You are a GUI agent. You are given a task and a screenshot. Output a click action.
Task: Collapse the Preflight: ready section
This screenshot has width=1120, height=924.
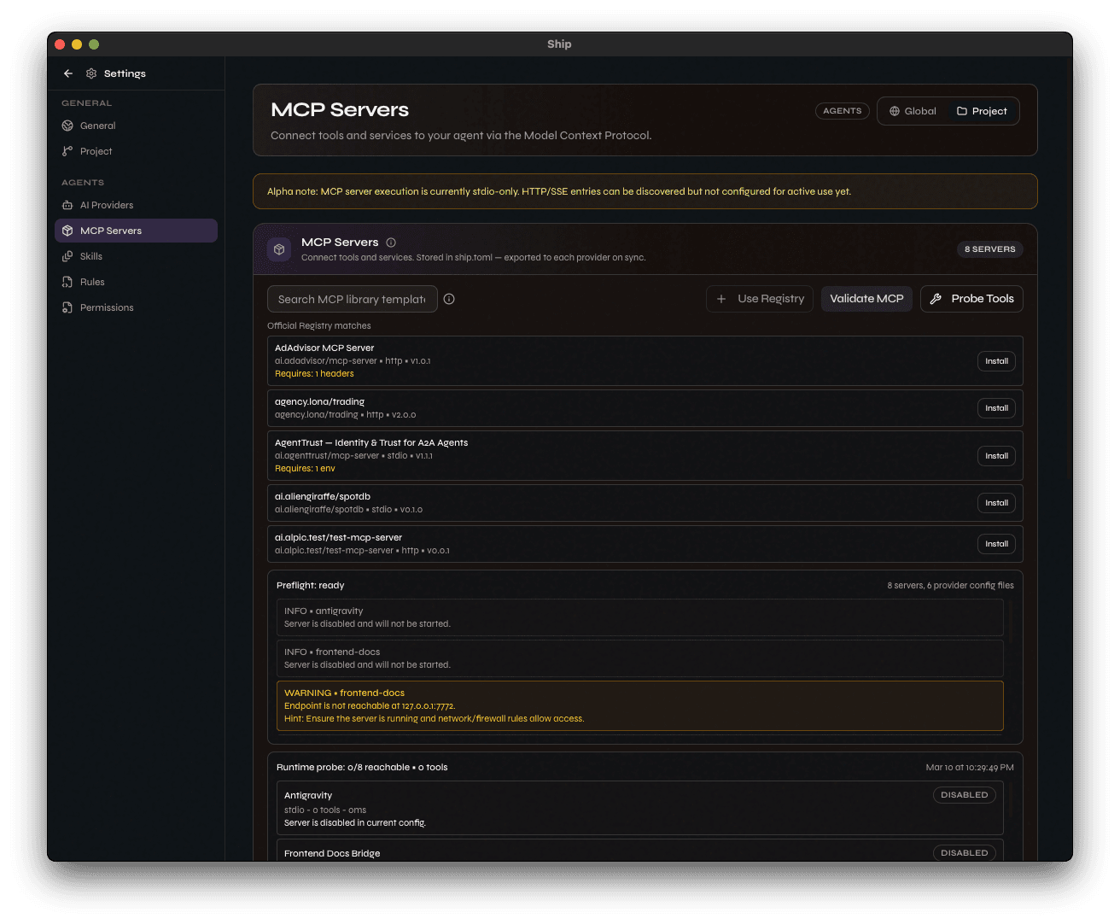click(310, 585)
